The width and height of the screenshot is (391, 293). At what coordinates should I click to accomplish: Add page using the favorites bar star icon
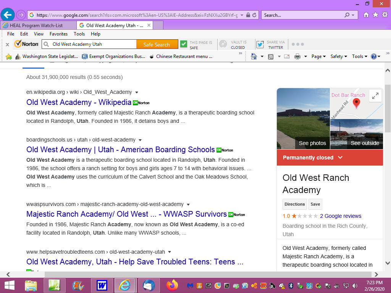pyautogui.click(x=9, y=57)
